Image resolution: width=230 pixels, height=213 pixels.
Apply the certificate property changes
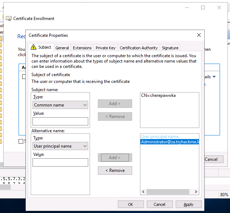pos(189,204)
